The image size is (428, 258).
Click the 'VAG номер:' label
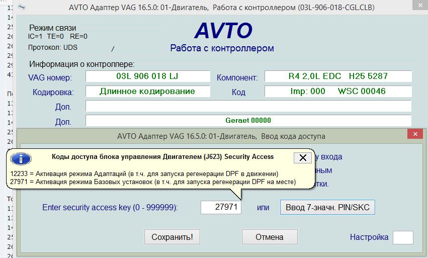pos(50,77)
